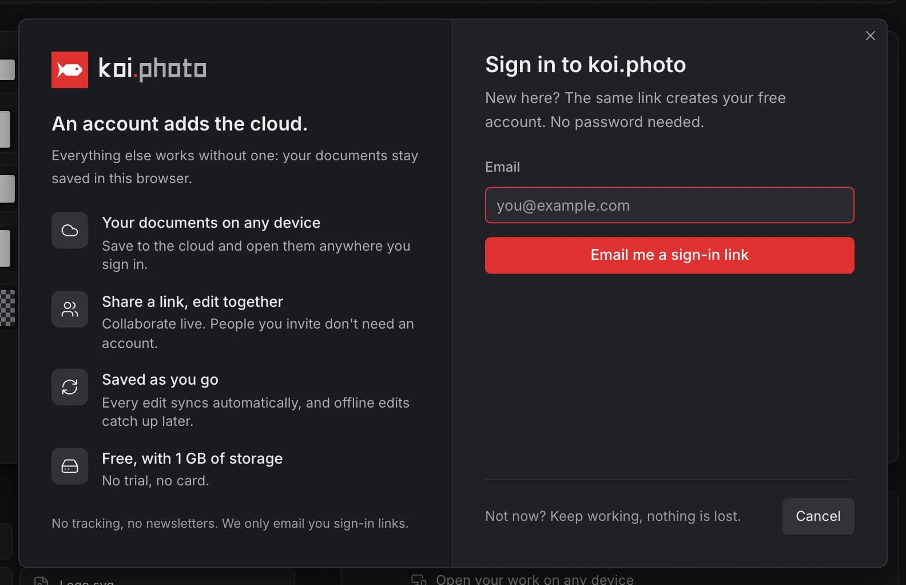
Task: Click the heading An account adds the cloud
Action: pos(180,124)
